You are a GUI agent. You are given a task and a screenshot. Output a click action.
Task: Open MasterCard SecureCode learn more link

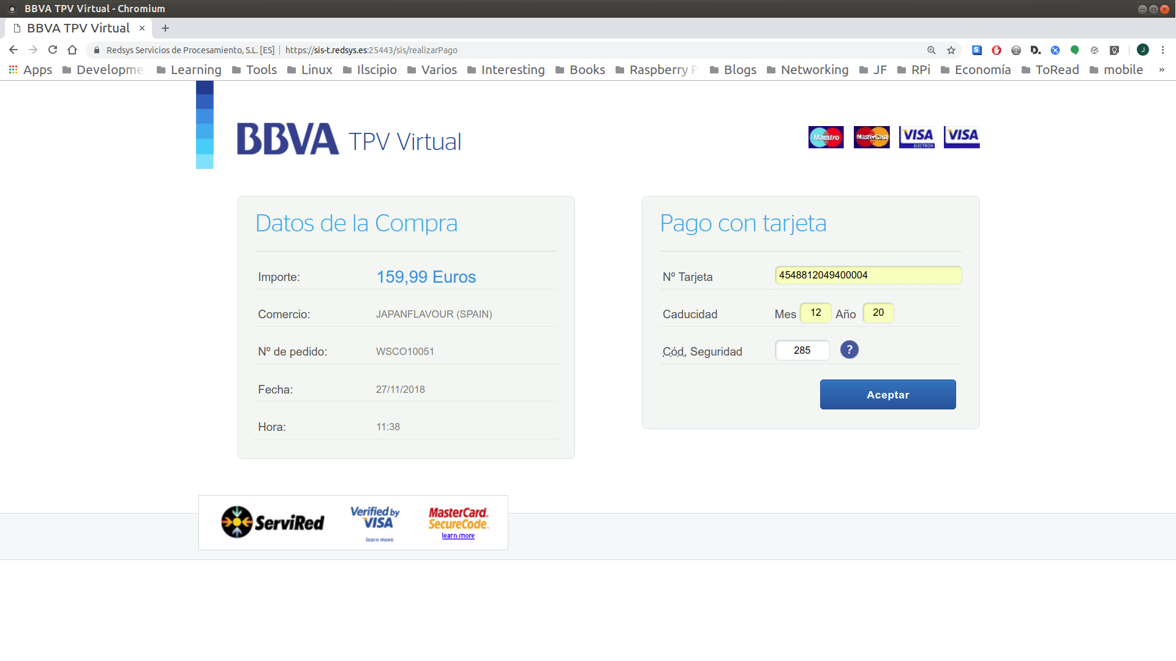458,536
